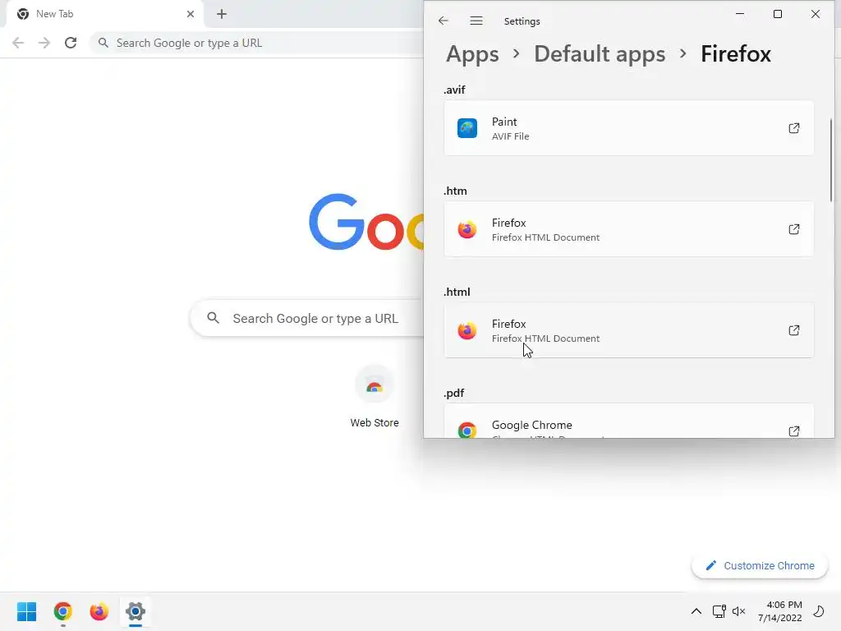This screenshot has height=631, width=841.
Task: Open the clock and date panel
Action: click(x=780, y=611)
